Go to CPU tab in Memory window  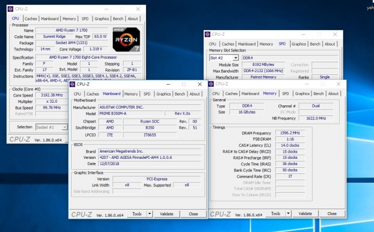(216, 94)
